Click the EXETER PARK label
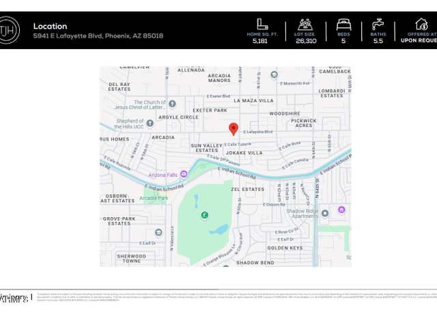 (210, 111)
